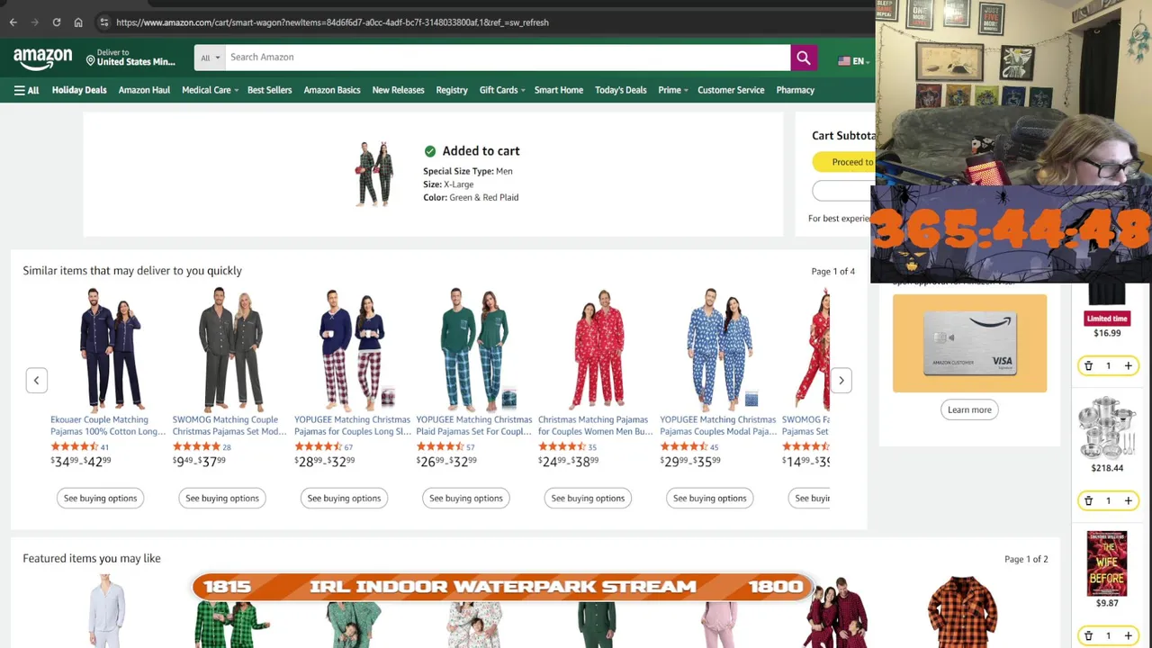Open Registry

tap(452, 90)
